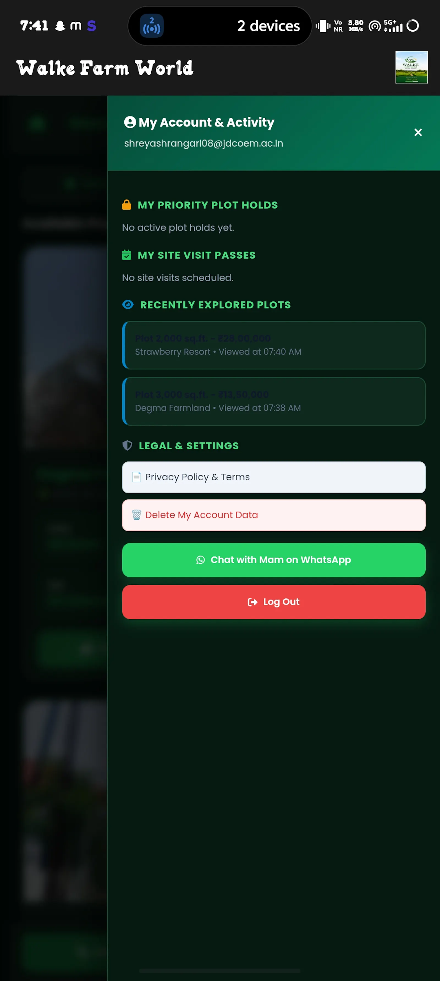The width and height of the screenshot is (440, 981).
Task: Tap the red Log Out button
Action: click(274, 602)
